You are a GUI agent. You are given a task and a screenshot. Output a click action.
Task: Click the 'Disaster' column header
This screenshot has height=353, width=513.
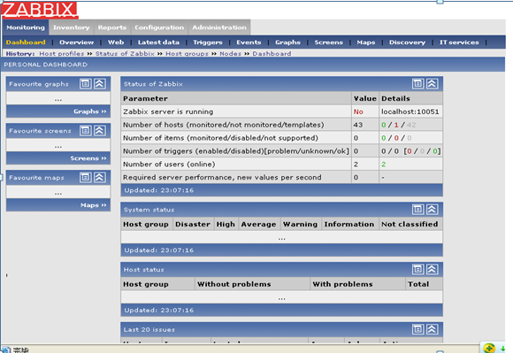coord(193,224)
